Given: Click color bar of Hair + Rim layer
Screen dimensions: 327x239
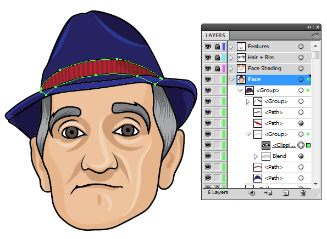Looking at the screenshot, I should click(224, 58).
